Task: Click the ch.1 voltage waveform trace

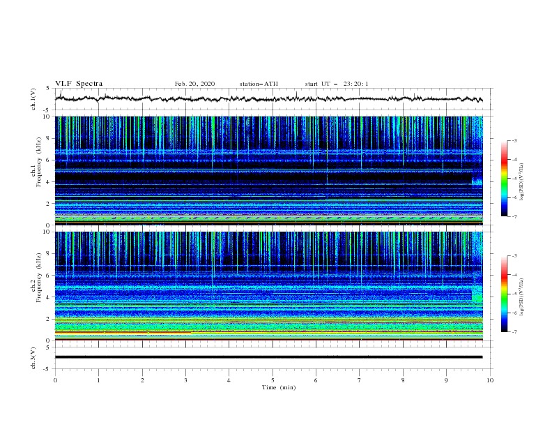Action: pyautogui.click(x=268, y=98)
